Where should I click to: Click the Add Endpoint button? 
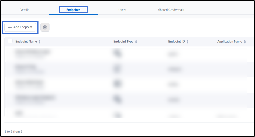click(x=20, y=27)
